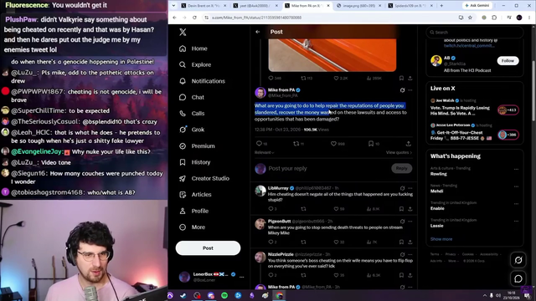The image size is (536, 301).
Task: Like LibMurray's reply
Action: (x=336, y=209)
